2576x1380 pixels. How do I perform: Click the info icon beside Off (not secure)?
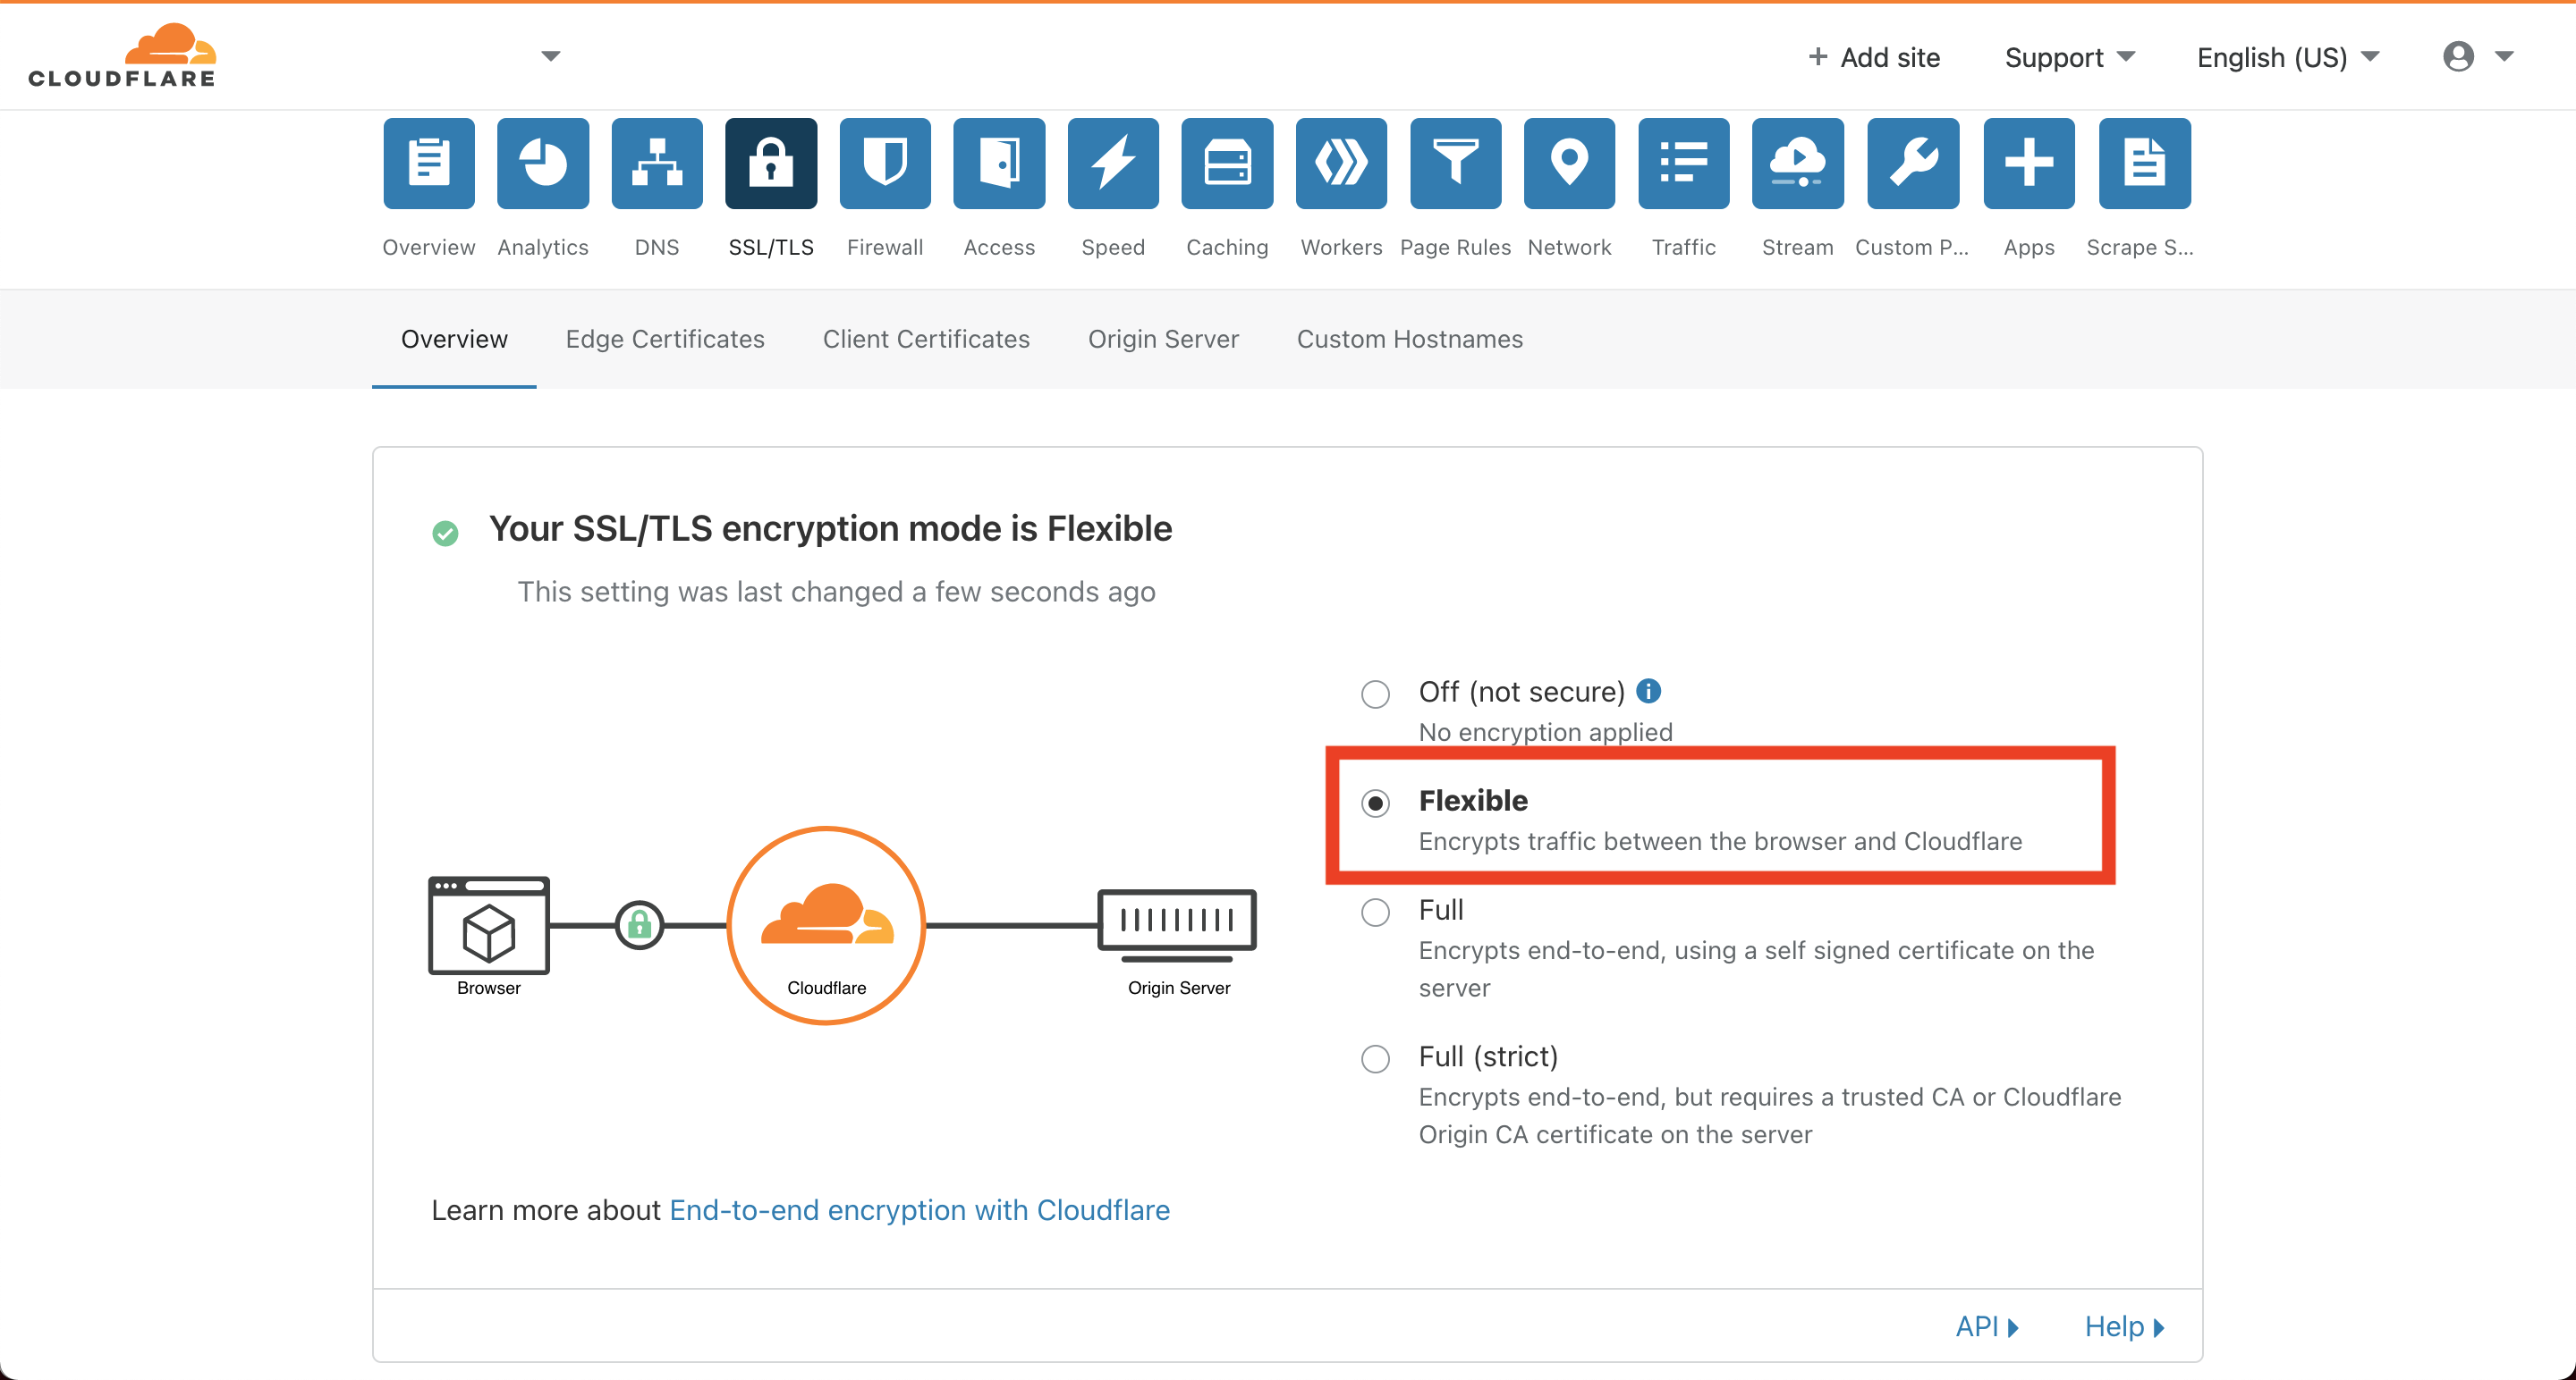pyautogui.click(x=1648, y=691)
